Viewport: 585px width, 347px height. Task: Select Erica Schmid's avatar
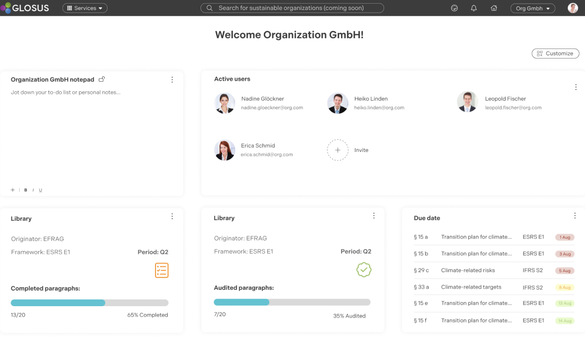(224, 150)
